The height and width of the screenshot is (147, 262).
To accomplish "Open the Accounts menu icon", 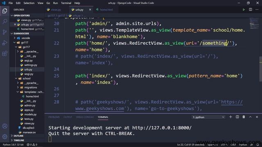I will [x=5, y=126].
